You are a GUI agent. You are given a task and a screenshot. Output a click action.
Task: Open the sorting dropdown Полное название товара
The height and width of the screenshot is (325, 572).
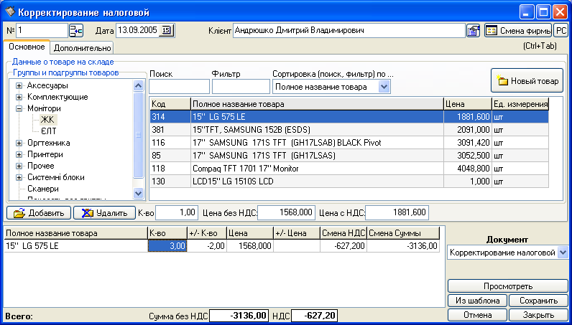384,87
